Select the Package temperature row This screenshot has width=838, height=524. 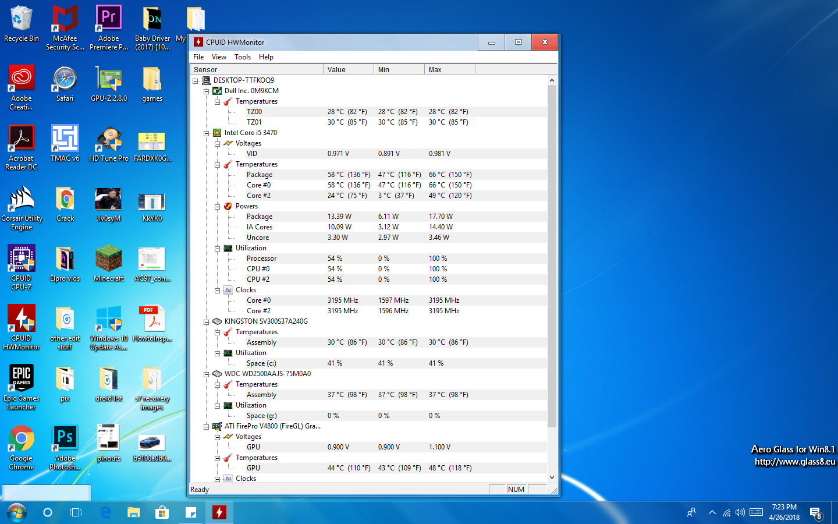tap(260, 175)
